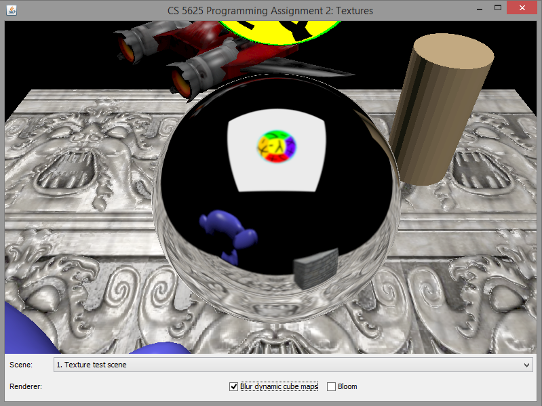The image size is (542, 406).
Task: Close the CS 5625 window
Action: [524, 9]
